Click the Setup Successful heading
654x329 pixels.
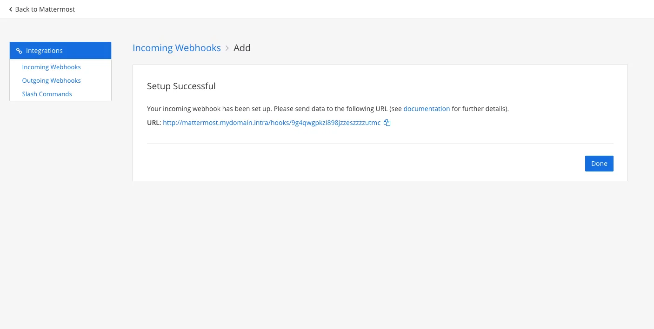click(x=181, y=86)
